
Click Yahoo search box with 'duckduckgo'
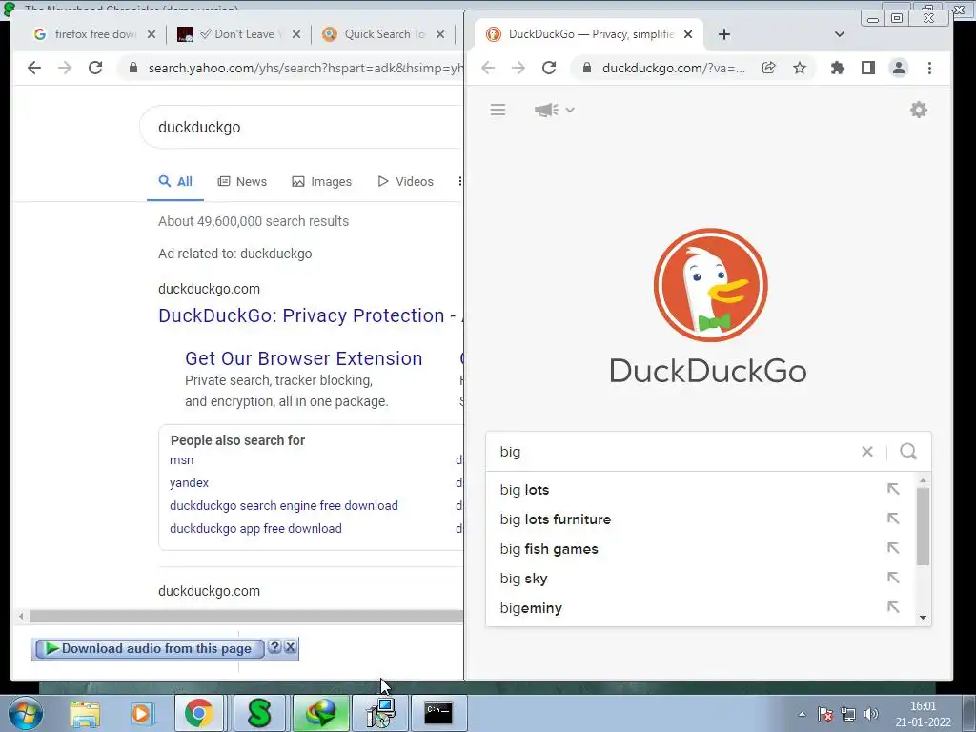click(x=301, y=127)
